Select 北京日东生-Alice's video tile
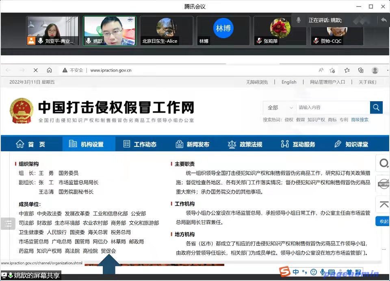The height and width of the screenshot is (281, 390). click(x=167, y=30)
